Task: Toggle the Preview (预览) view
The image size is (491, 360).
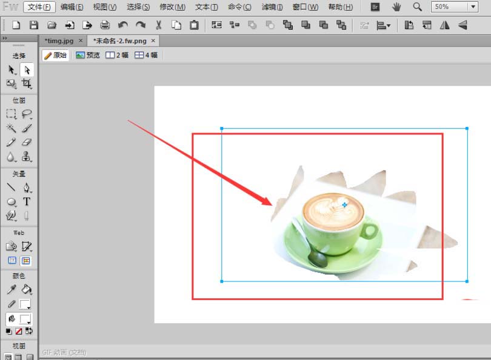Action: 88,55
